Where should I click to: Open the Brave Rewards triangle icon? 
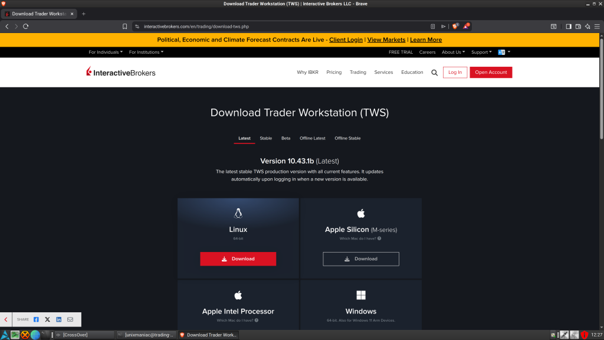(x=466, y=26)
